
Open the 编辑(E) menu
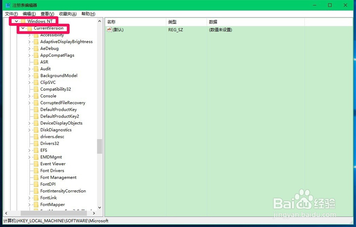click(x=29, y=14)
